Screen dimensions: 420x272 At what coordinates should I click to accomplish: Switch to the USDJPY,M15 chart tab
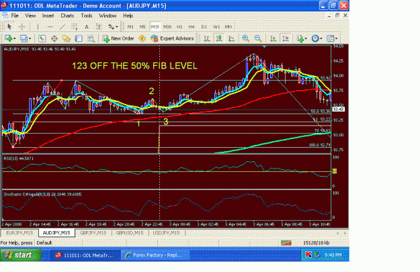coord(166,233)
